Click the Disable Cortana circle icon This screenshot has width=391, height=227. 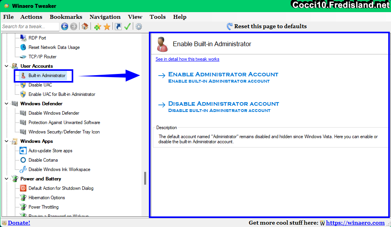pyautogui.click(x=23, y=160)
